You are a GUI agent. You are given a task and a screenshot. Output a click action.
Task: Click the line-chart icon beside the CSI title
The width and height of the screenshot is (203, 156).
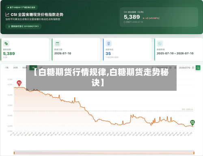7,15
